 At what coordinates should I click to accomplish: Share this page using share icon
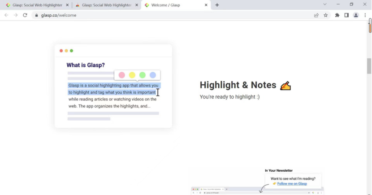pos(316,15)
